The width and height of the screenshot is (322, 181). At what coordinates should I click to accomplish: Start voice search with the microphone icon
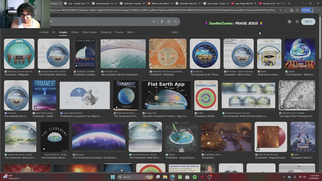(x=162, y=22)
